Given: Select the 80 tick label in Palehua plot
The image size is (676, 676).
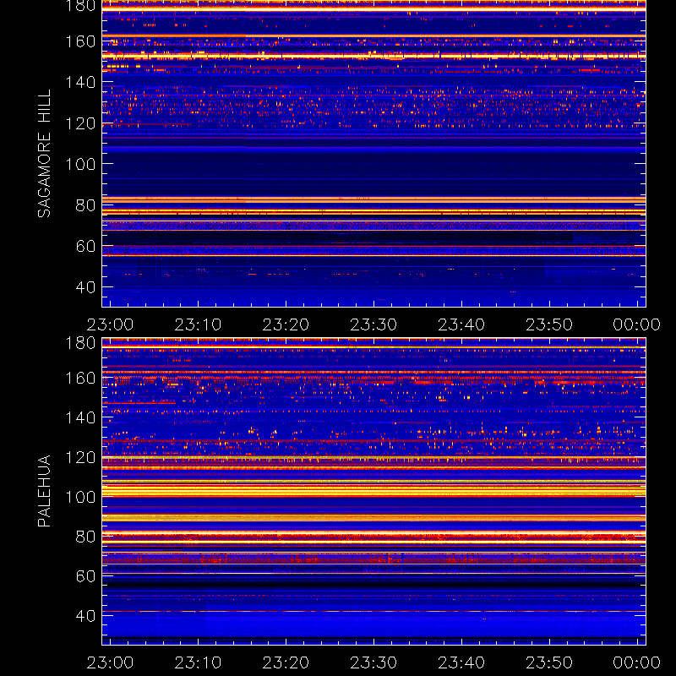Looking at the screenshot, I should tap(85, 537).
